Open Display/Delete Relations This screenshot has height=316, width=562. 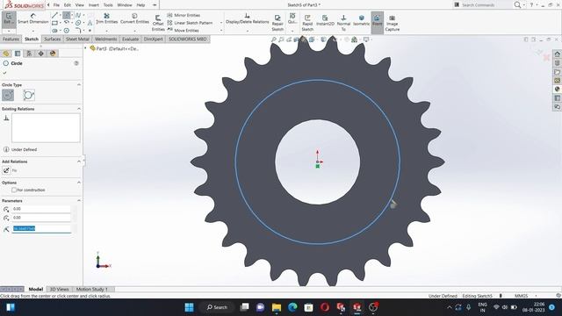(x=247, y=18)
